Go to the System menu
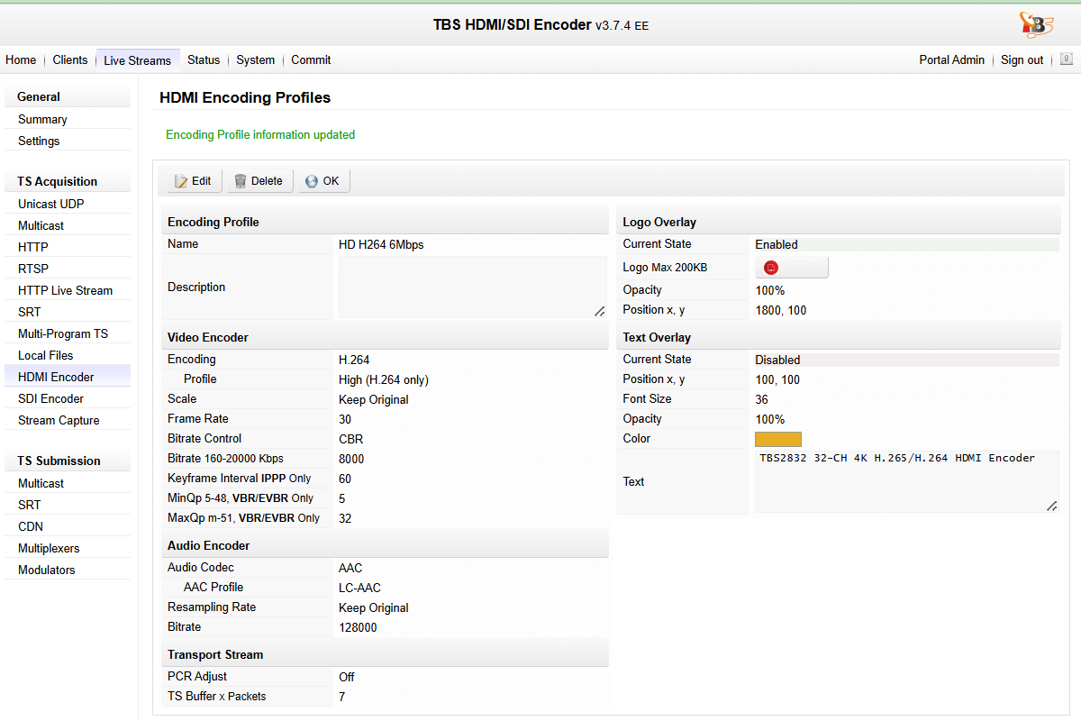The width and height of the screenshot is (1081, 721). point(256,60)
